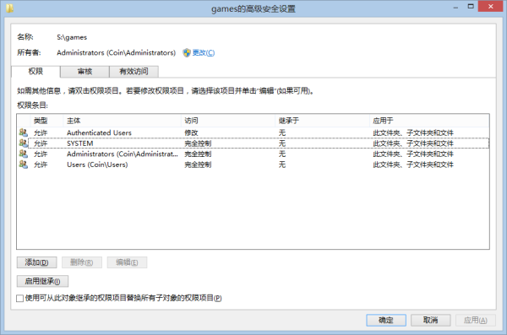Click 允许 type in the SYSTEM row

coord(41,143)
